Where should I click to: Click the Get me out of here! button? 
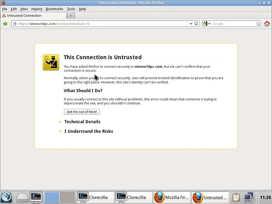(x=82, y=112)
